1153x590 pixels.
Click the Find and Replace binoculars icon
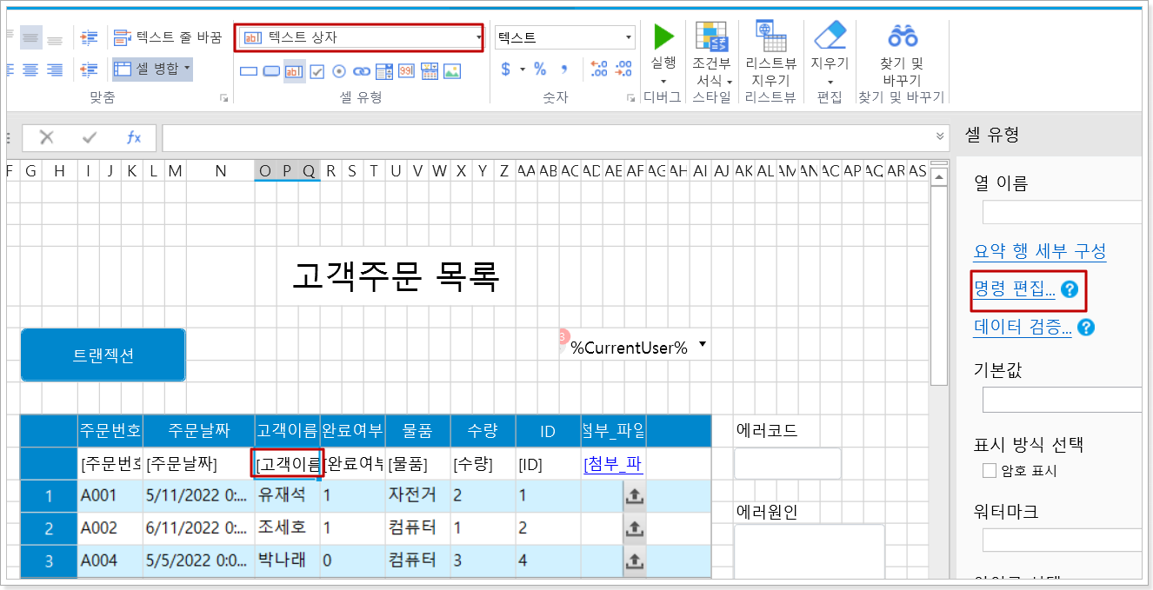point(902,36)
